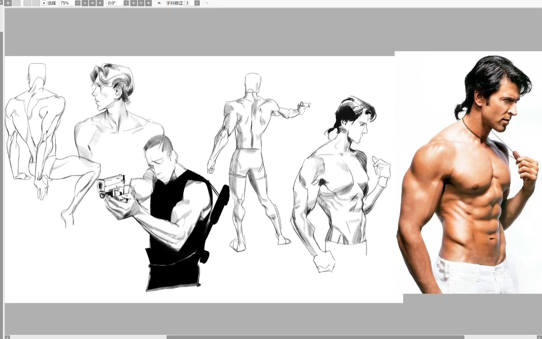Reset the canvas zoom level
542x339 pixels.
(x=100, y=3)
